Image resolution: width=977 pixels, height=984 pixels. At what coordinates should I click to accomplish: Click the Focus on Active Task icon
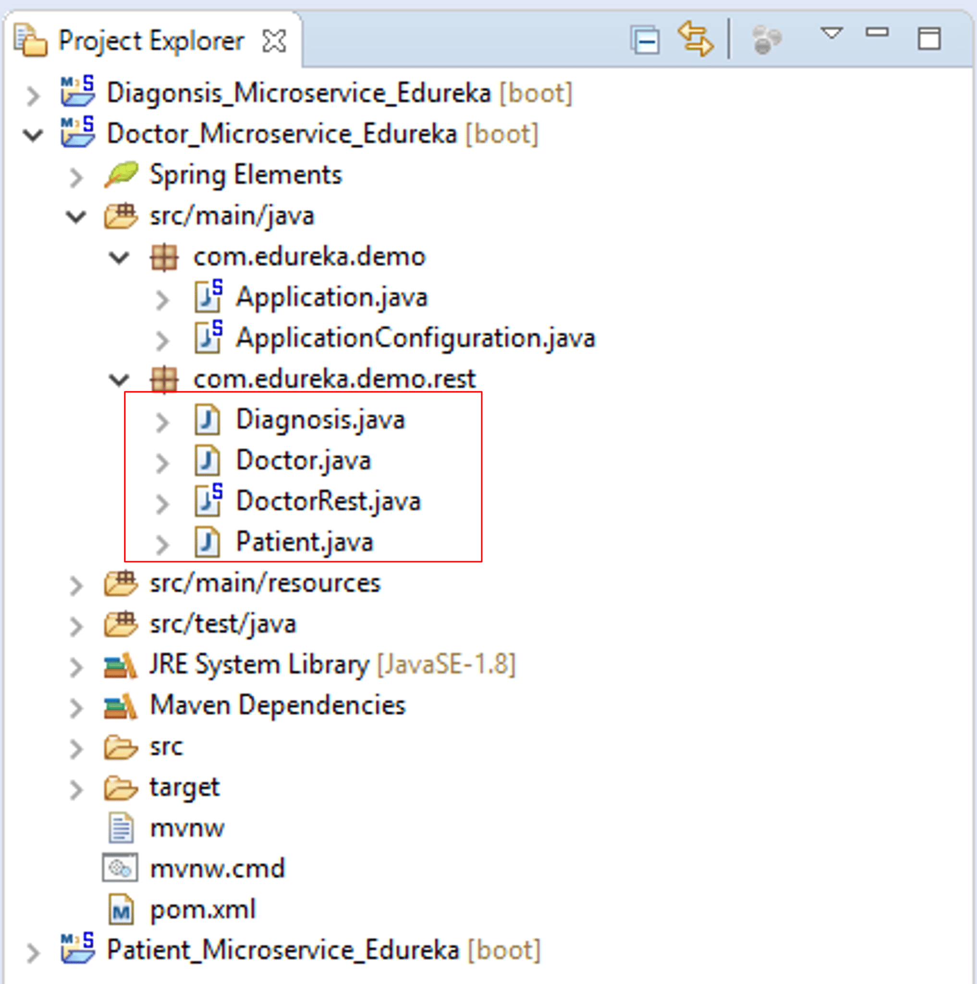pyautogui.click(x=766, y=40)
